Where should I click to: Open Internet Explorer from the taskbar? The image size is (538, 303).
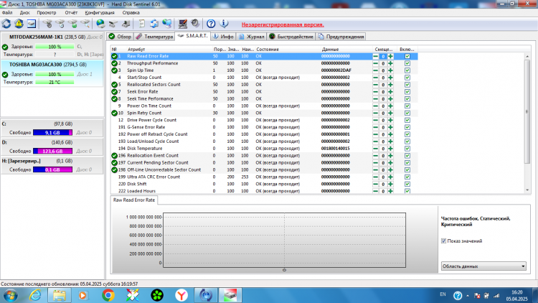pos(35,295)
